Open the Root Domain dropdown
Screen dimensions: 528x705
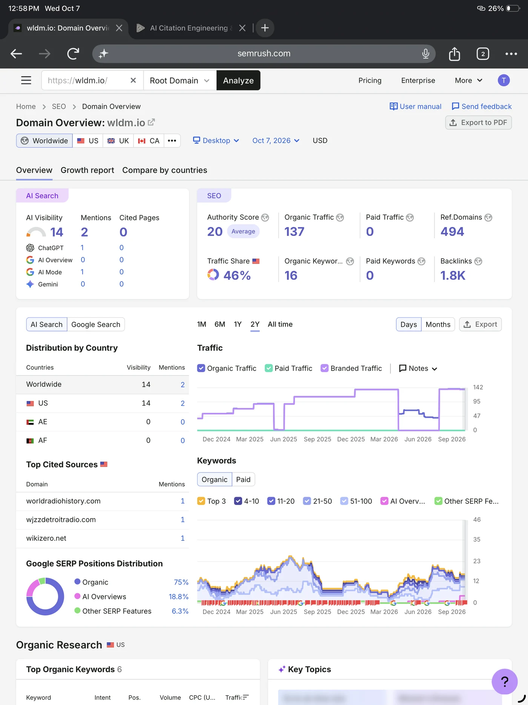click(x=180, y=80)
